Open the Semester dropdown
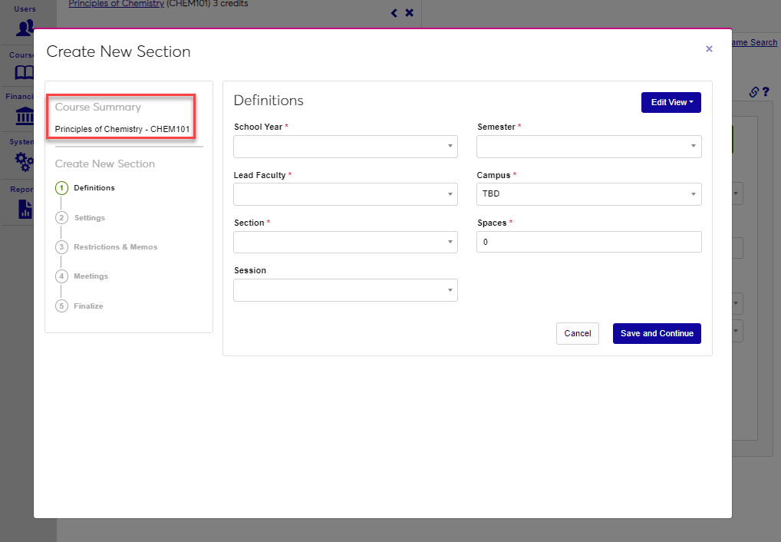 [x=588, y=147]
